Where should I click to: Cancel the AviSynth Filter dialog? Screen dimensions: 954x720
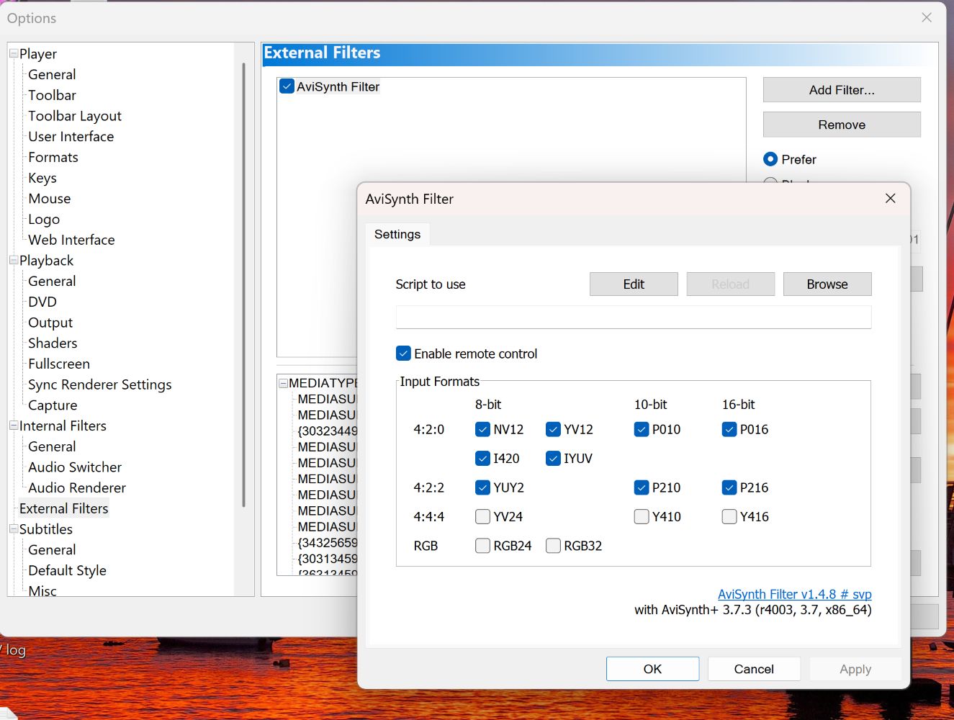coord(754,669)
